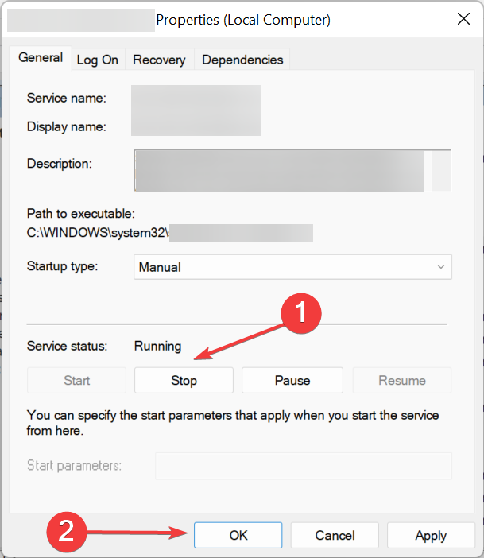Apply the service settings

pyautogui.click(x=431, y=536)
